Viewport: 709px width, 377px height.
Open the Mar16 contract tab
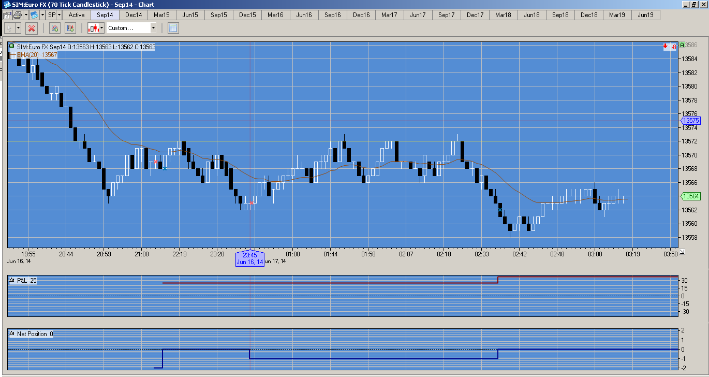click(276, 15)
